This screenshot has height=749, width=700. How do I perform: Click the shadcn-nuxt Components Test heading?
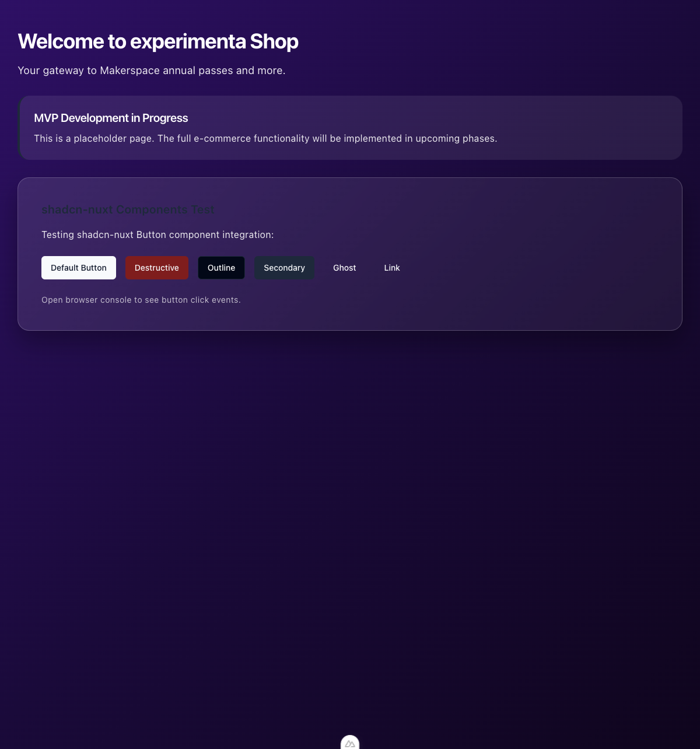click(128, 209)
